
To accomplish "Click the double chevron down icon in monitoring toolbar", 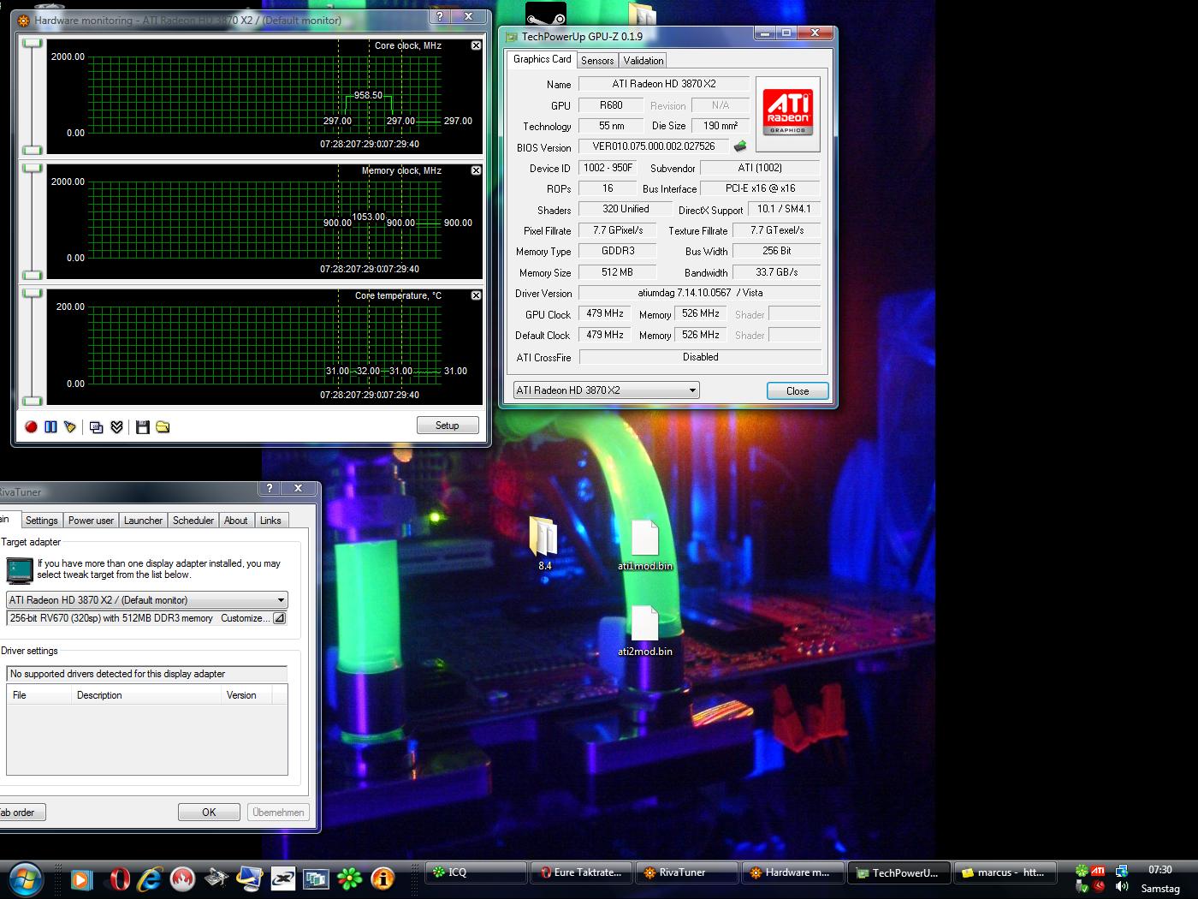I will coord(117,426).
